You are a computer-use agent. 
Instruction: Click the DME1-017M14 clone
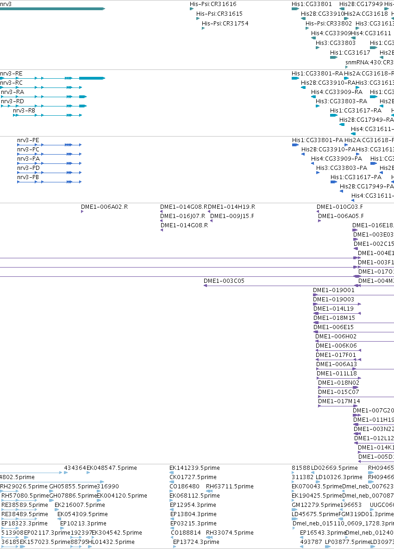coord(338,402)
